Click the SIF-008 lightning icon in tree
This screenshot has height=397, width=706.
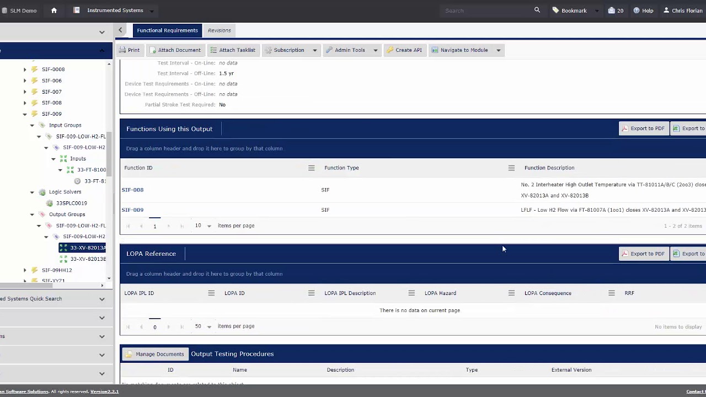(x=35, y=103)
